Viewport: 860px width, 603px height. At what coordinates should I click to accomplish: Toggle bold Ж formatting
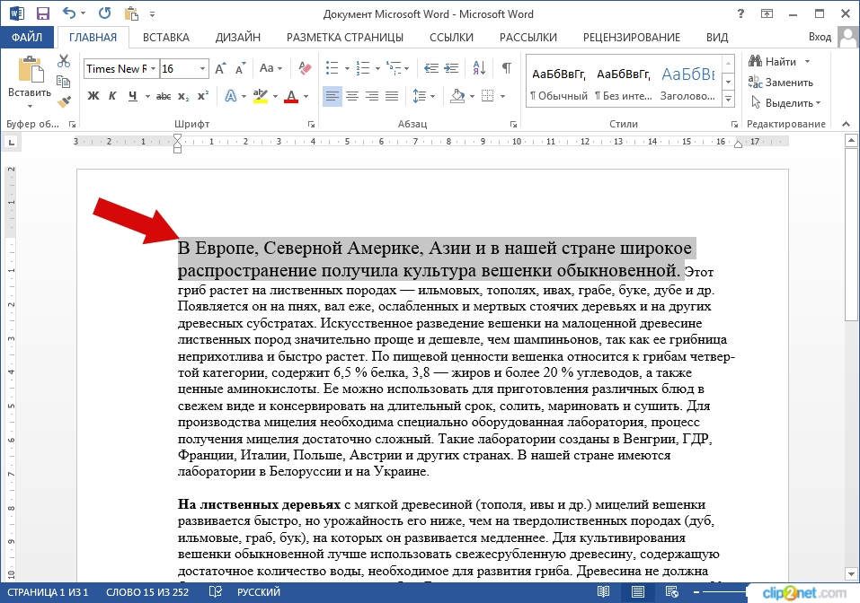coord(93,96)
